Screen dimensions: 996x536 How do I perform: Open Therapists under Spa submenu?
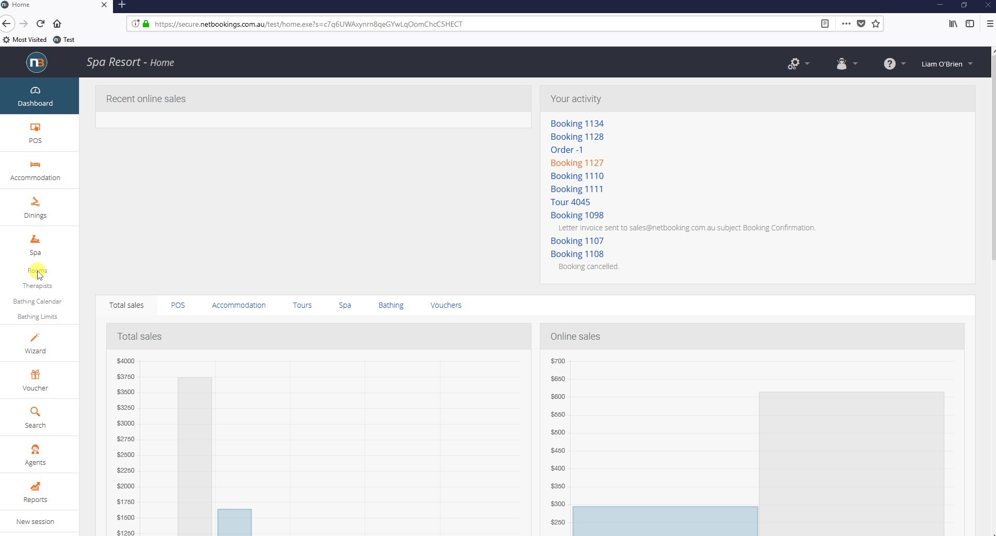[37, 286]
